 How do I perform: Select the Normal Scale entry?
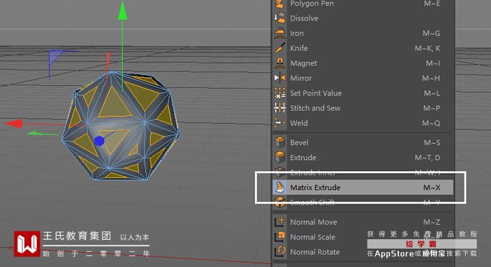(363, 237)
